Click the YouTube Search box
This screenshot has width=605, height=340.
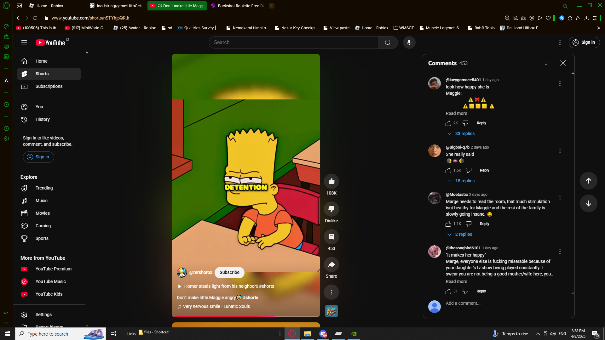click(293, 42)
